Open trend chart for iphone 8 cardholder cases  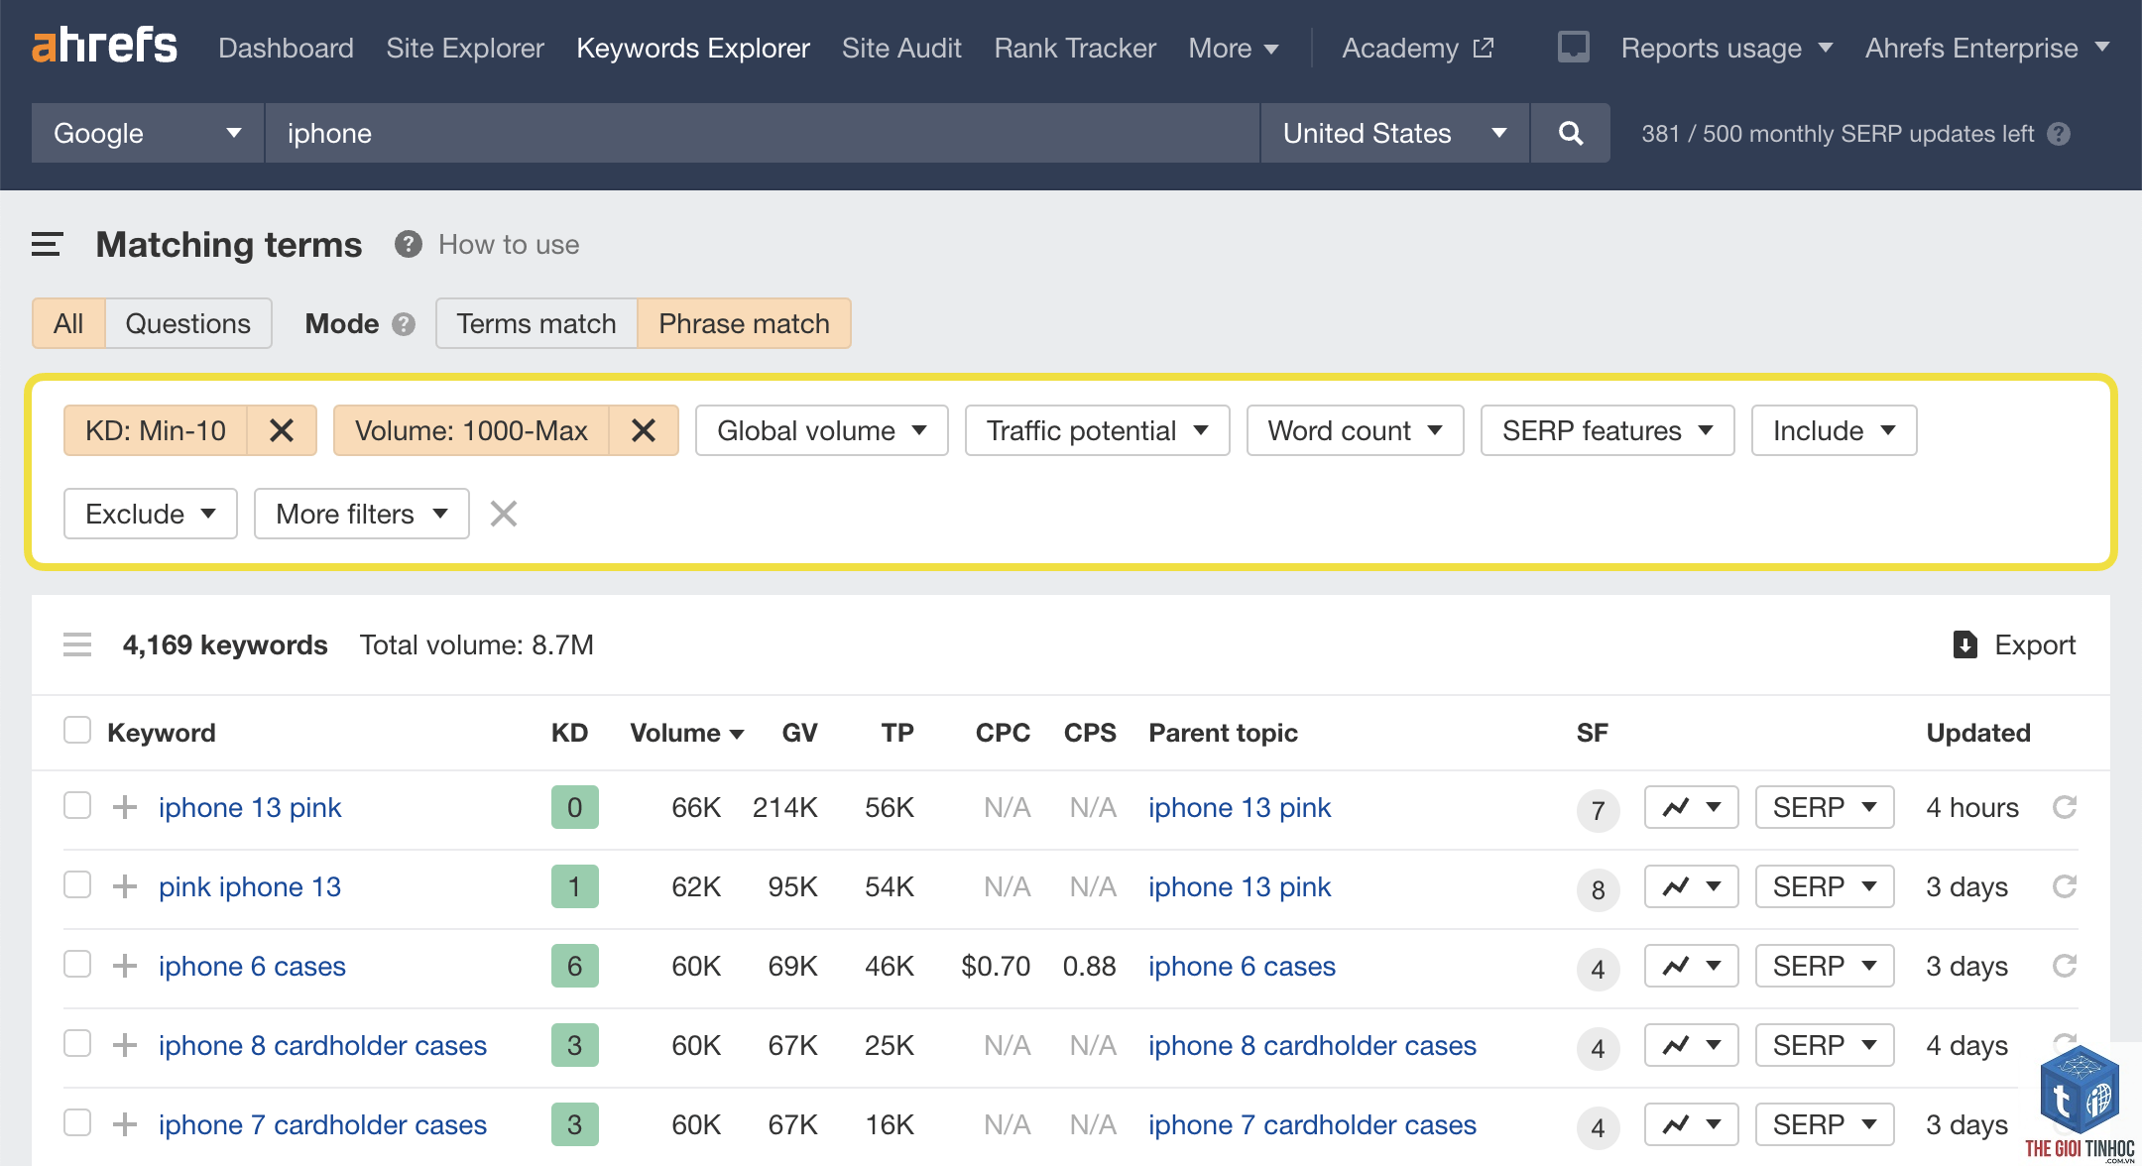click(1691, 1045)
